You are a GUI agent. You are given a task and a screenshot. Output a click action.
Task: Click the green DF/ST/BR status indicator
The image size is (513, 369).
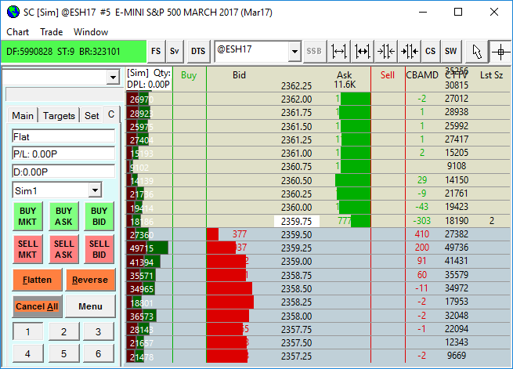pyautogui.click(x=74, y=52)
